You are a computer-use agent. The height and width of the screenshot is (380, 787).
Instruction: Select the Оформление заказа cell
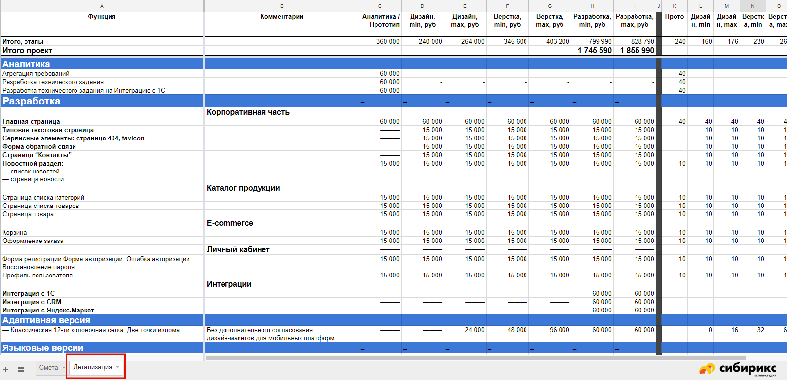point(102,241)
